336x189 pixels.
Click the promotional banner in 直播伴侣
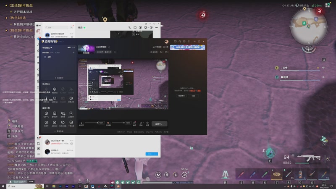coord(187,47)
